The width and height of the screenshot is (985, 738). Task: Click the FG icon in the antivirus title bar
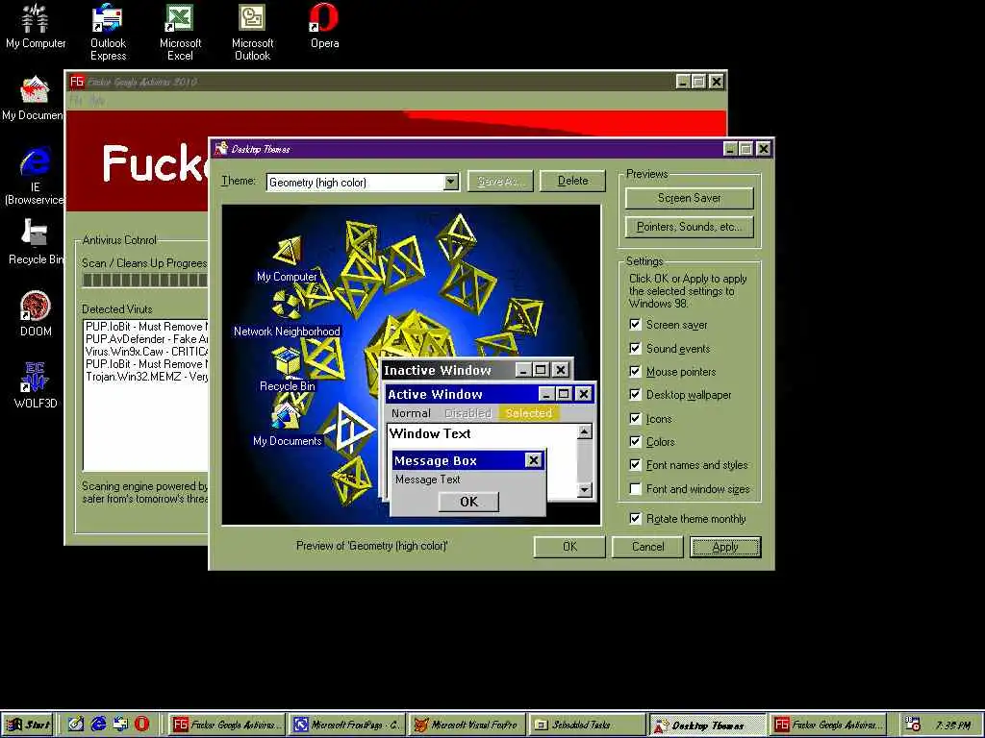(77, 82)
